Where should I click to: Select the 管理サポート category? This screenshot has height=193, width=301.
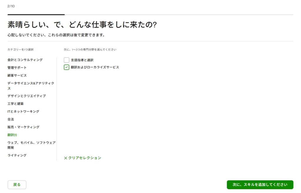coord(17,68)
